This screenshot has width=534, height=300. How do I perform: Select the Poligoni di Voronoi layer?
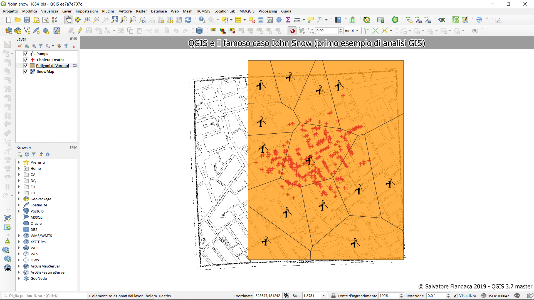pyautogui.click(x=52, y=66)
